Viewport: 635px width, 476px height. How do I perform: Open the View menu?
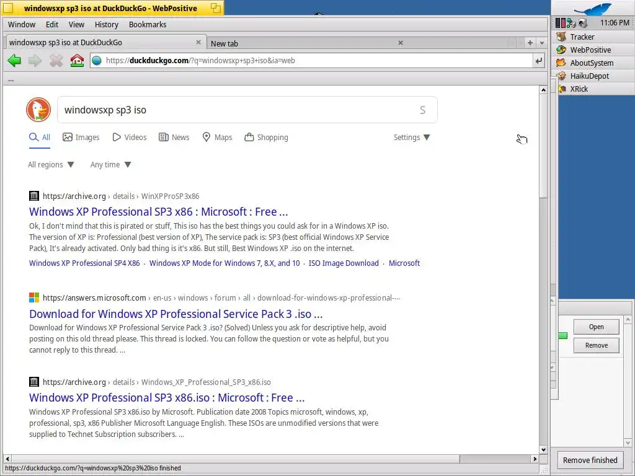[x=76, y=24]
